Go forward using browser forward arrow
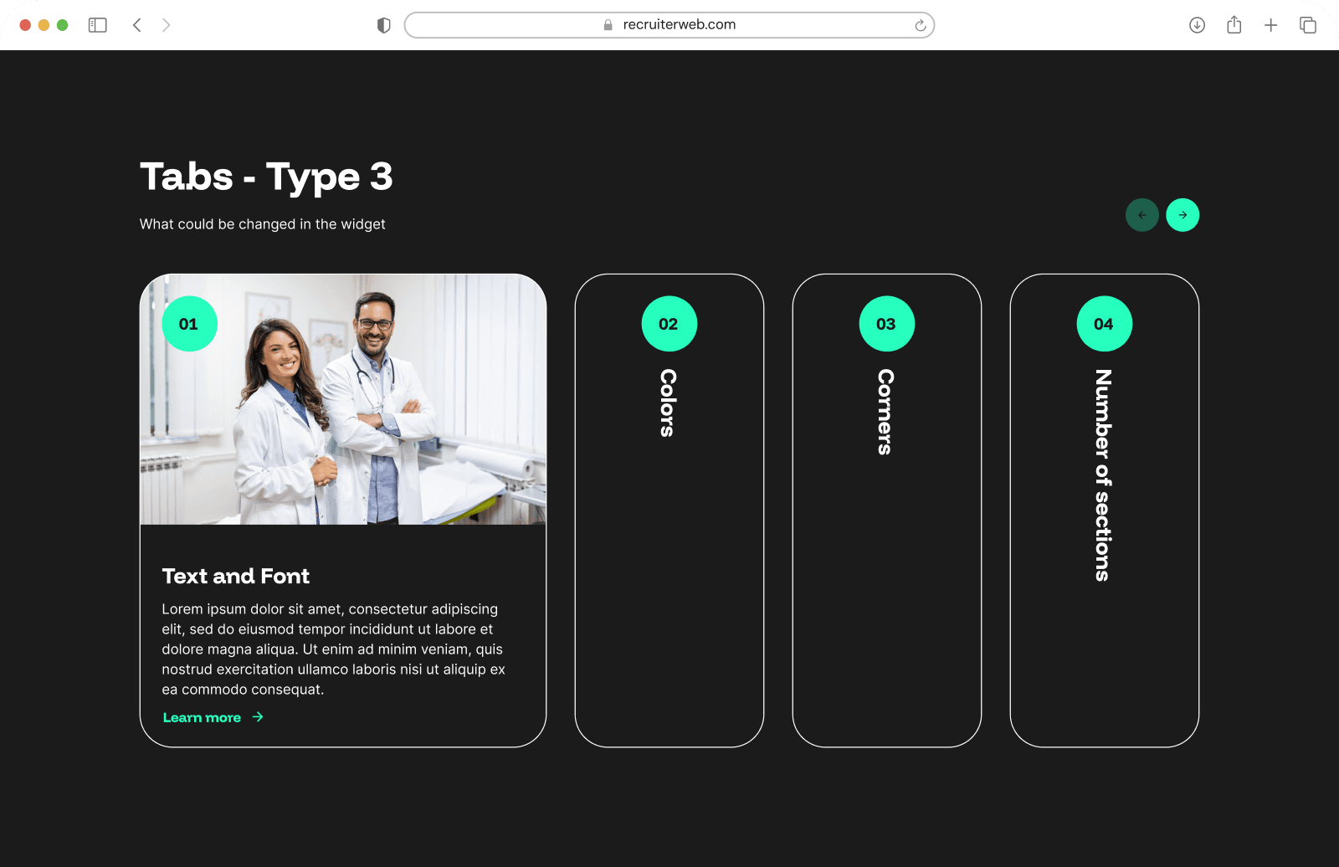 (167, 25)
